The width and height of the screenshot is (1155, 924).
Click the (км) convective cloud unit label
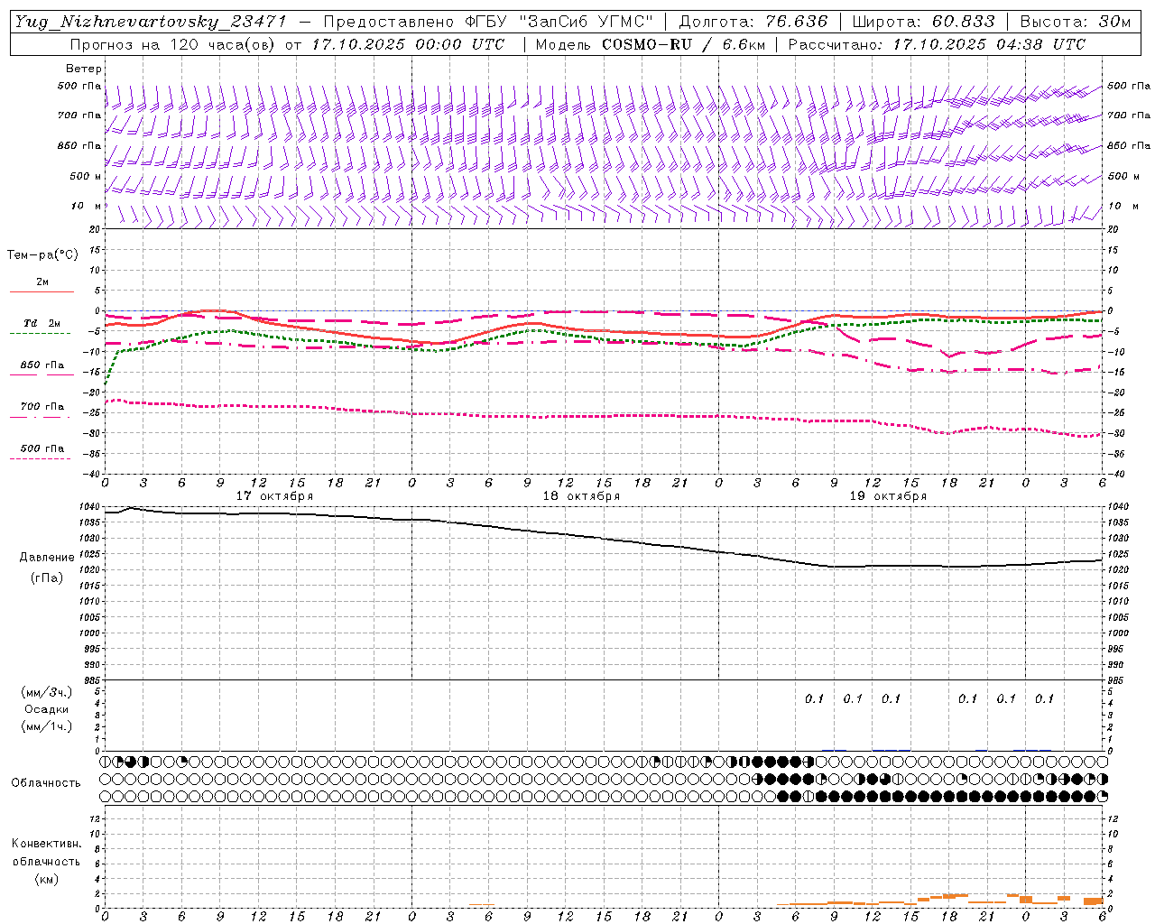pyautogui.click(x=47, y=879)
